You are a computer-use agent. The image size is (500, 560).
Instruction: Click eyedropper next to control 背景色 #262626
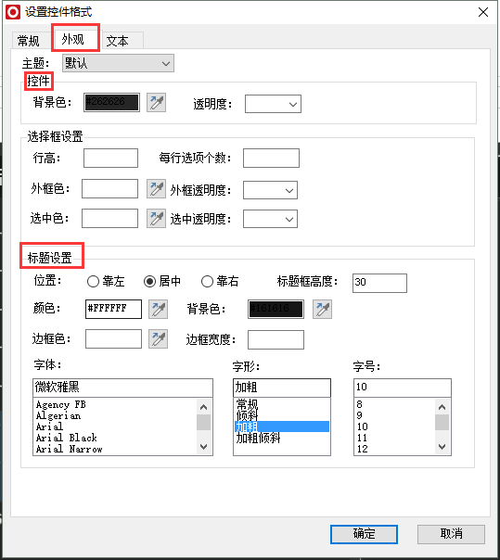[x=156, y=103]
